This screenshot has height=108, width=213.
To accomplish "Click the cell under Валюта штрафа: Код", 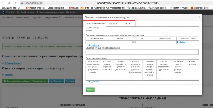I will [121, 78].
